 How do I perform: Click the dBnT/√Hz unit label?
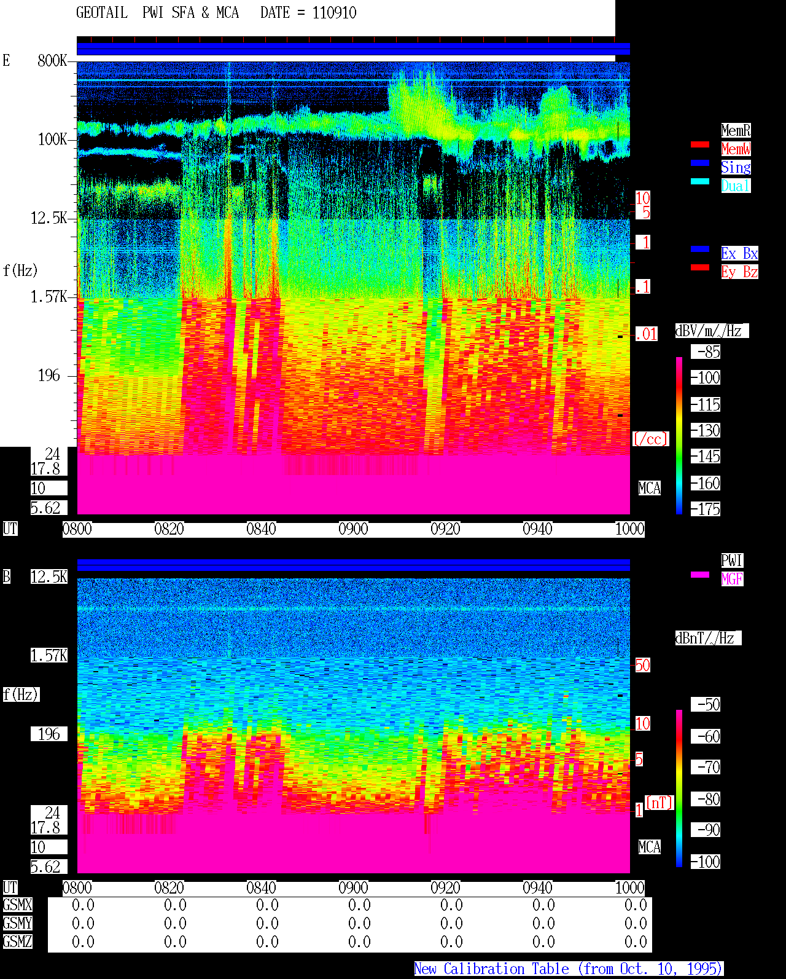pos(708,638)
